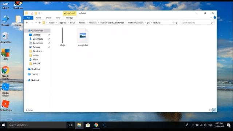This screenshot has height=131, width=233.
Task: Open Bandicam folder in navigation pane
Action: click(x=37, y=51)
